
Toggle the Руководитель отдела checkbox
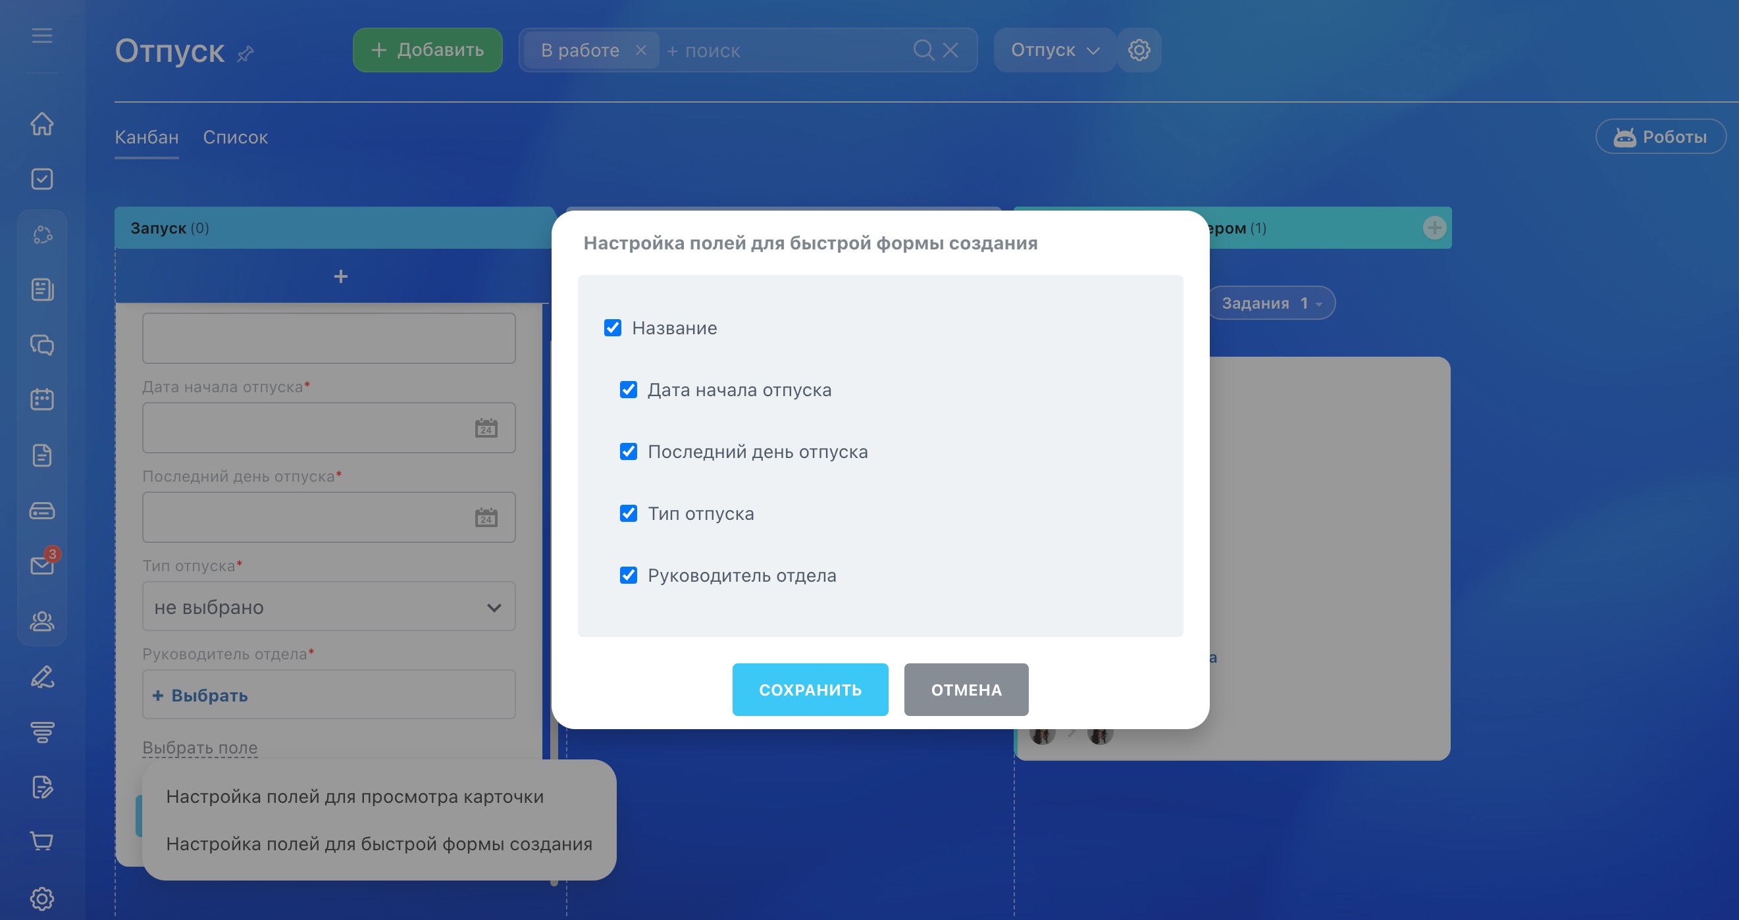point(628,575)
